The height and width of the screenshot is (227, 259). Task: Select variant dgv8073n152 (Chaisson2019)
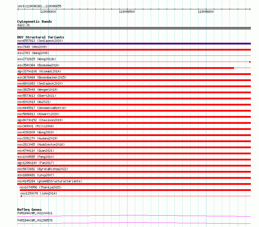click(x=40, y=120)
